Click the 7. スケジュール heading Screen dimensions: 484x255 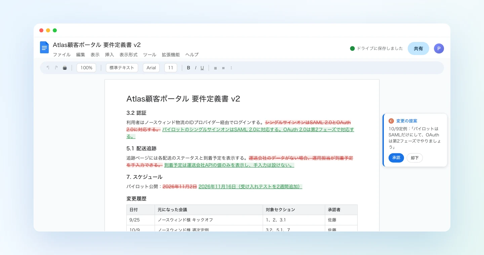145,177
